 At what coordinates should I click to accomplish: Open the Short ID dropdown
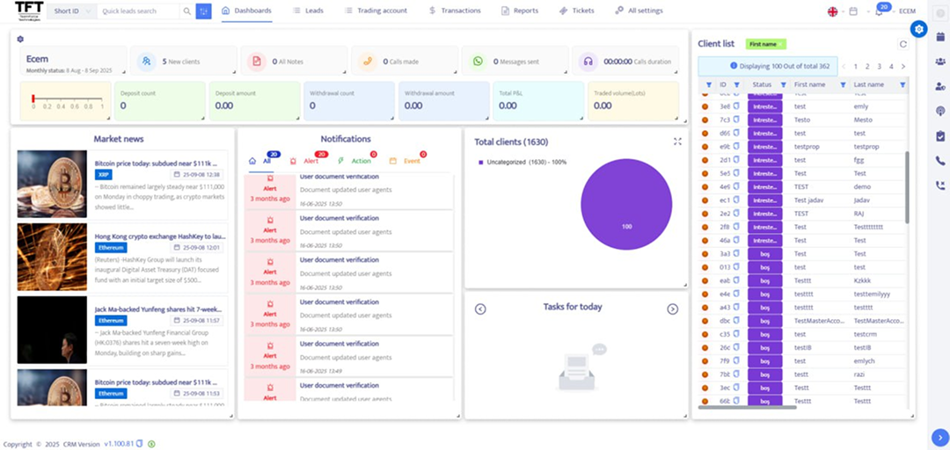tap(72, 11)
